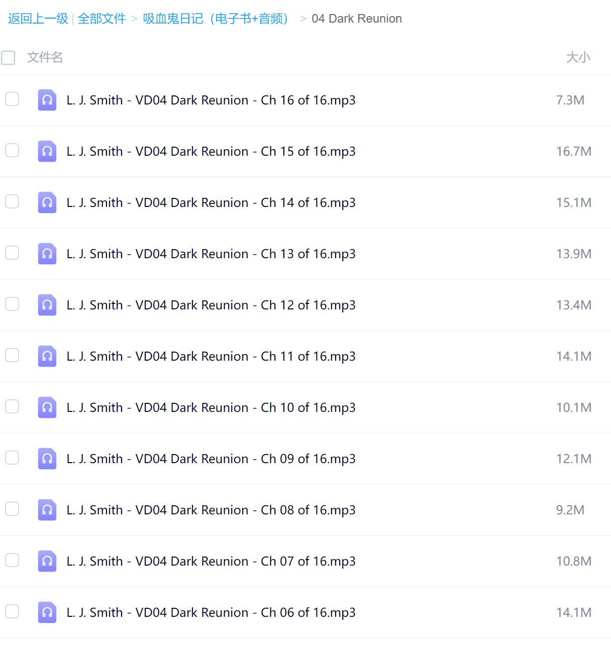
Task: Click the audio icon for Ch 15 file
Action: pyautogui.click(x=47, y=151)
